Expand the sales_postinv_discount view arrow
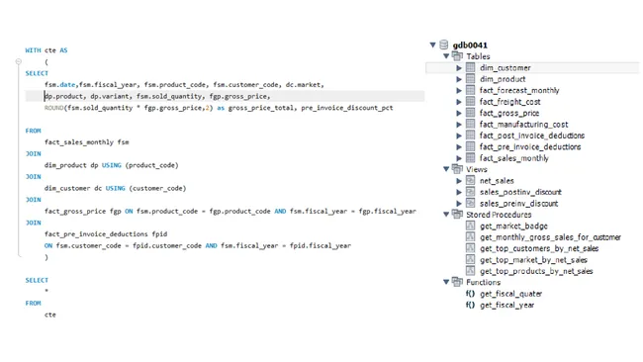The height and width of the screenshot is (362, 643). pyautogui.click(x=459, y=192)
